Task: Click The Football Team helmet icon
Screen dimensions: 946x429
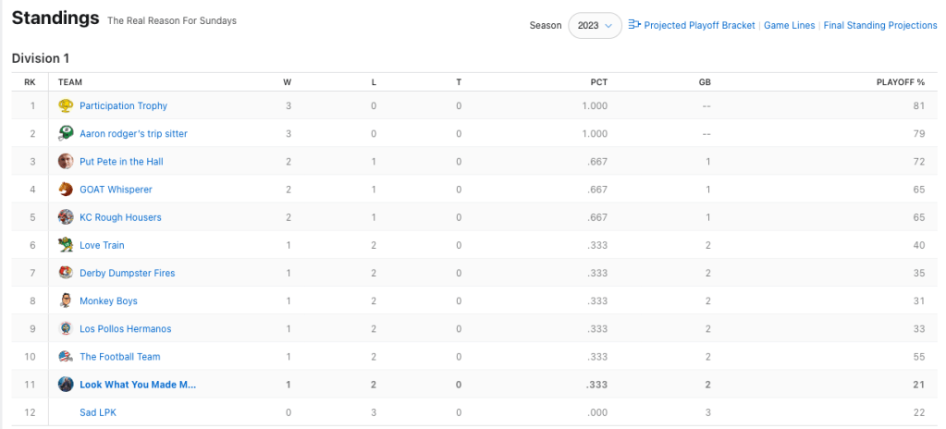Action: (66, 357)
